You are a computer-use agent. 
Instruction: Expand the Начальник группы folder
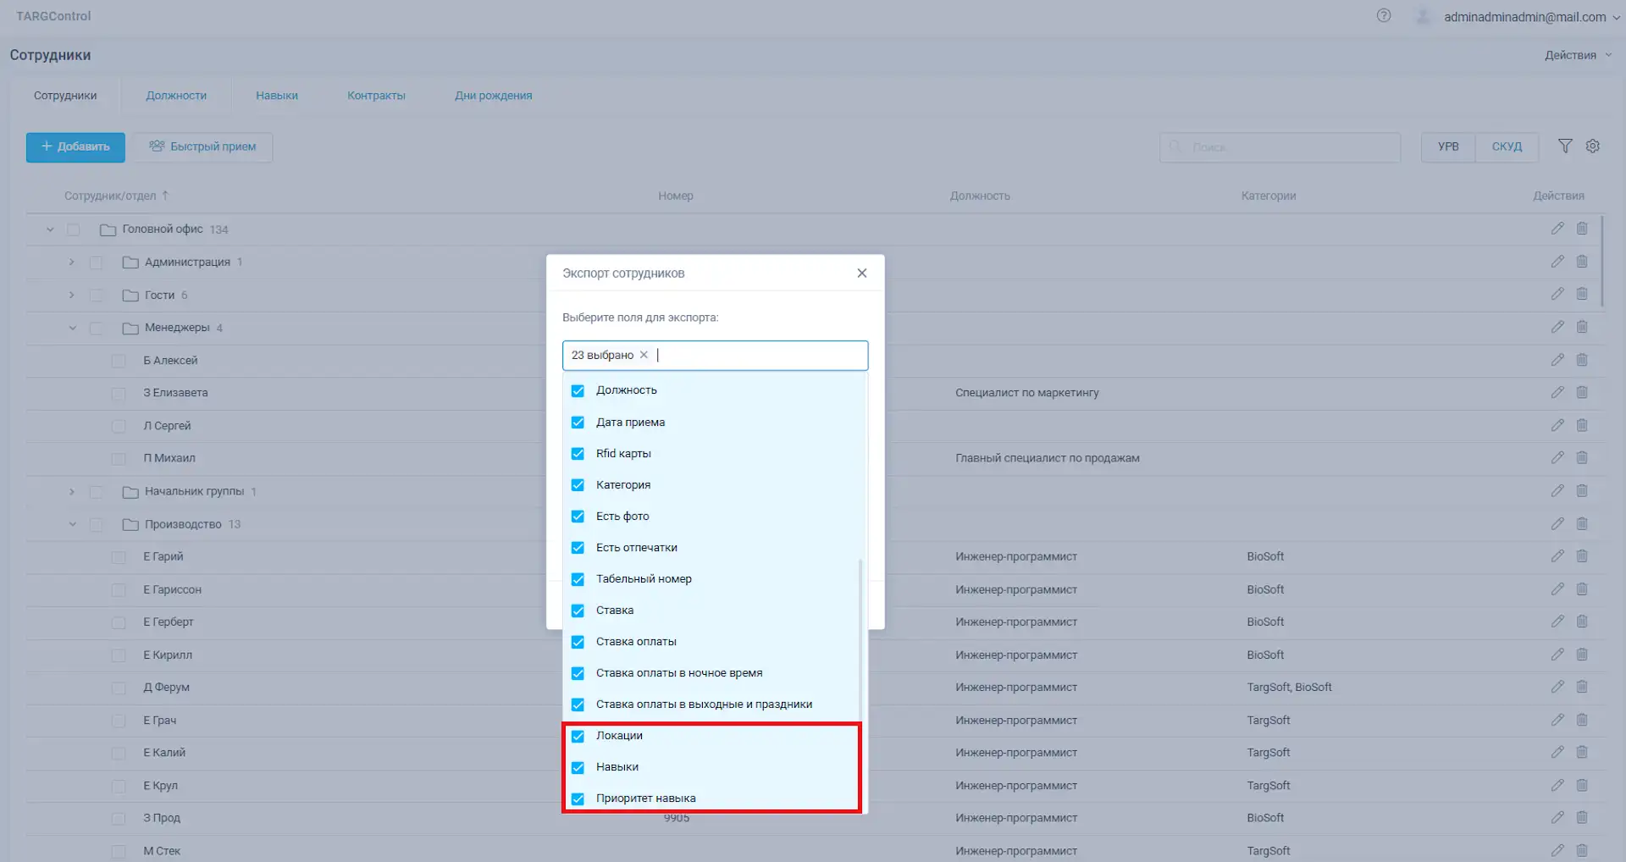[x=72, y=491]
